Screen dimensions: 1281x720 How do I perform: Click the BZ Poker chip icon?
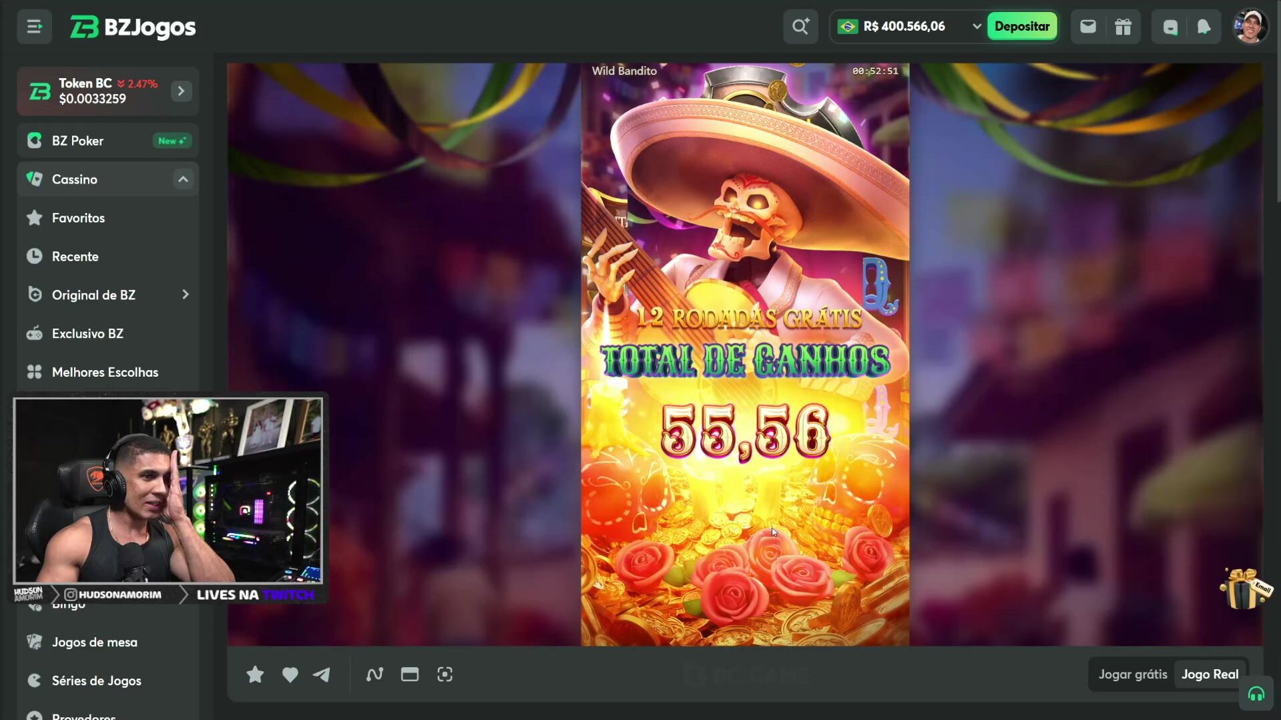coord(35,141)
